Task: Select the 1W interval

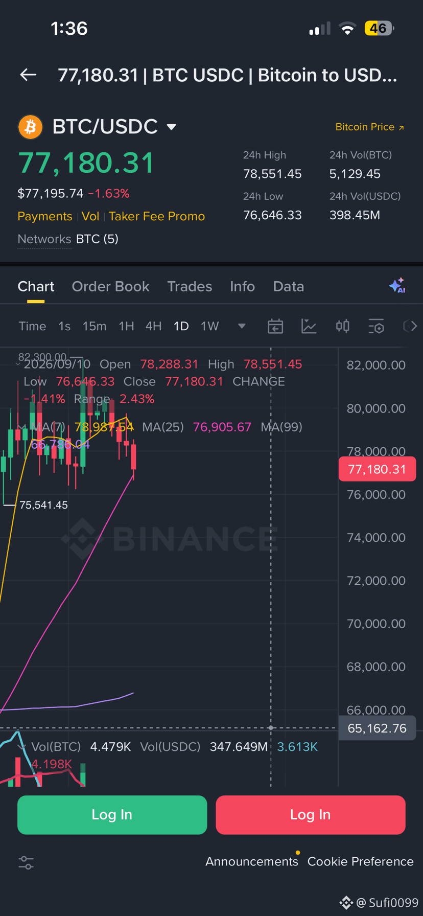Action: [210, 326]
